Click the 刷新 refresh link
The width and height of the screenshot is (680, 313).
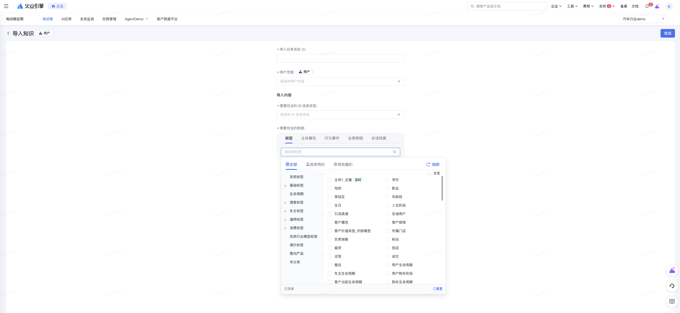(x=433, y=164)
